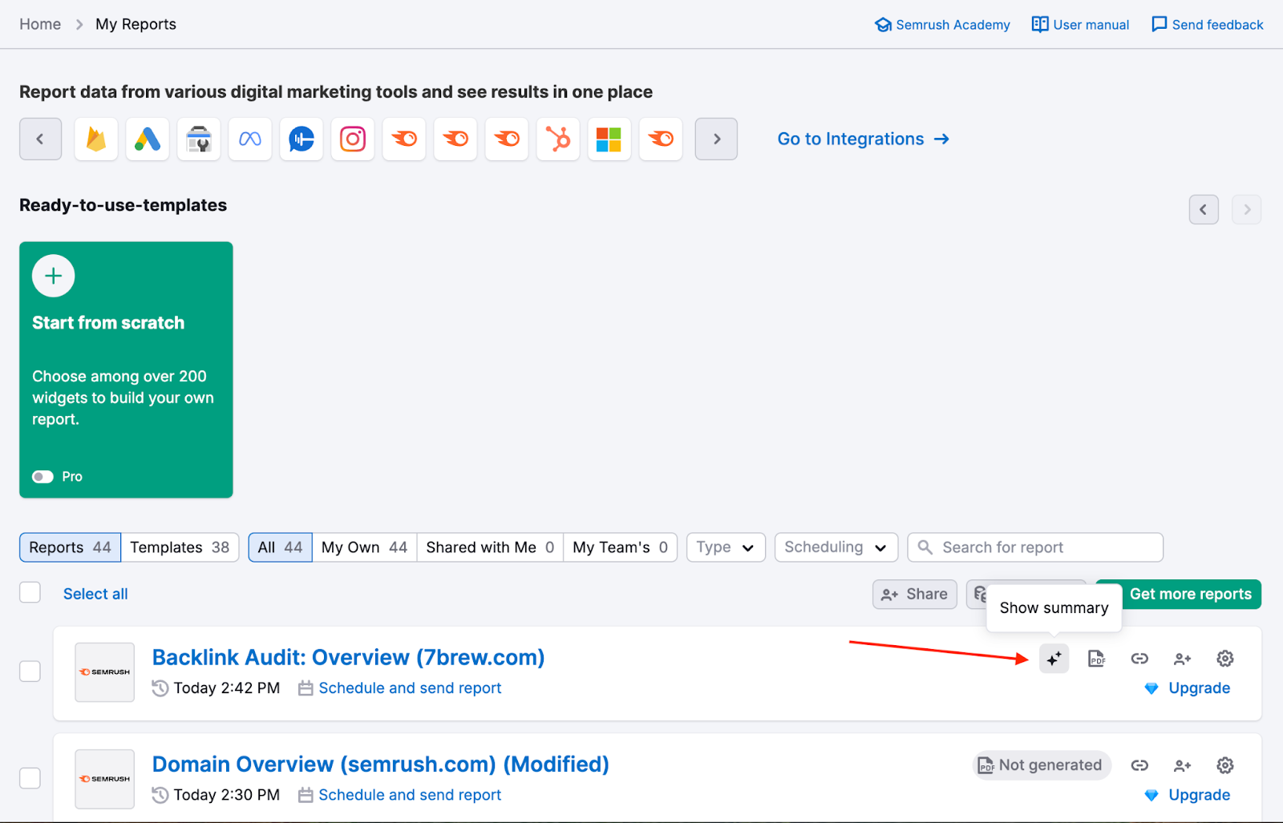
Task: Open settings gear for Domain Overview report
Action: [1224, 765]
